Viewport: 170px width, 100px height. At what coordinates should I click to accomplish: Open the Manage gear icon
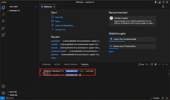(3, 93)
